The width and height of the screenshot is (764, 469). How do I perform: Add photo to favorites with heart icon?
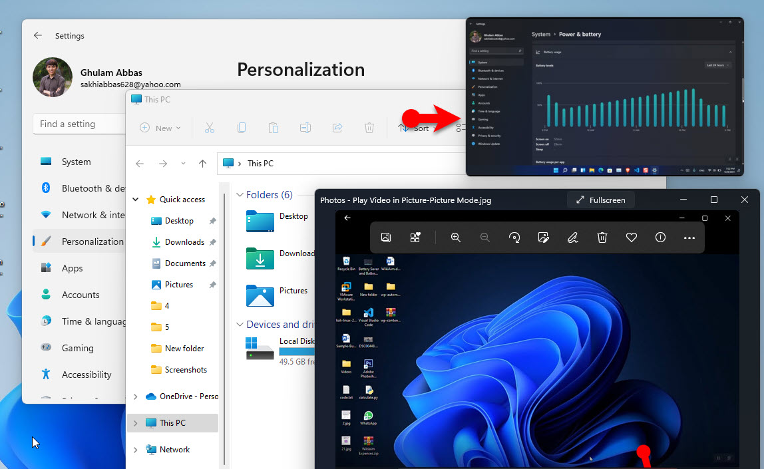[632, 237]
